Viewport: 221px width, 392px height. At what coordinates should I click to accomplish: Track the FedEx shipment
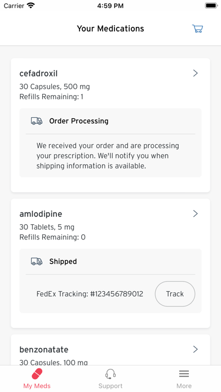[175, 294]
